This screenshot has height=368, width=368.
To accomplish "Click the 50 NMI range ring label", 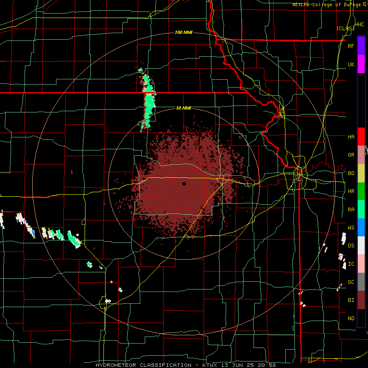I will 184,108.
